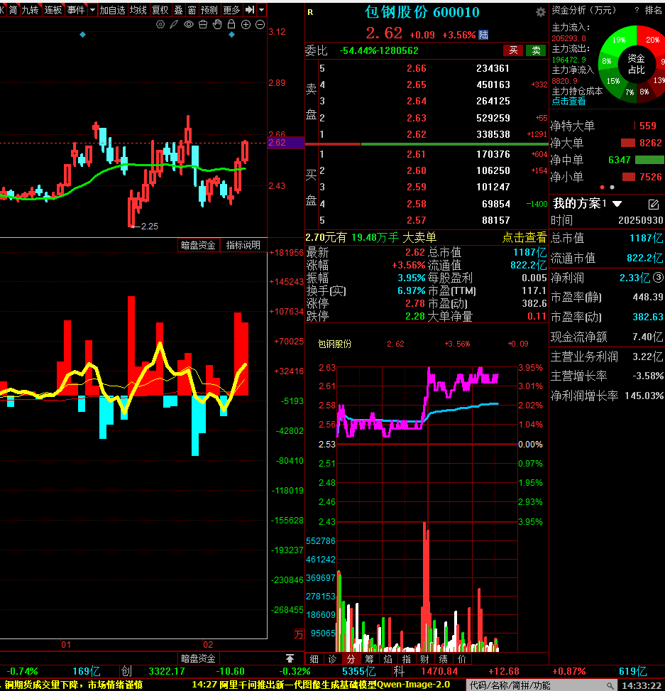This screenshot has width=665, height=691.
Task: Open 暗盘资金 indicator tab on chart
Action: pos(198,245)
